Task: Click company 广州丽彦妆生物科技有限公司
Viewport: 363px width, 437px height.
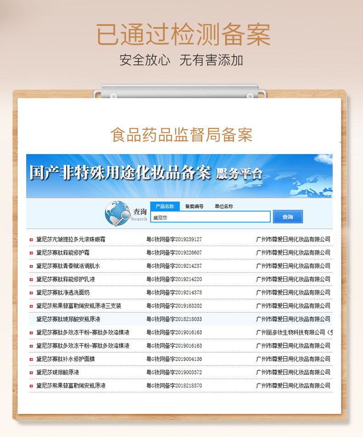Action: click(294, 333)
